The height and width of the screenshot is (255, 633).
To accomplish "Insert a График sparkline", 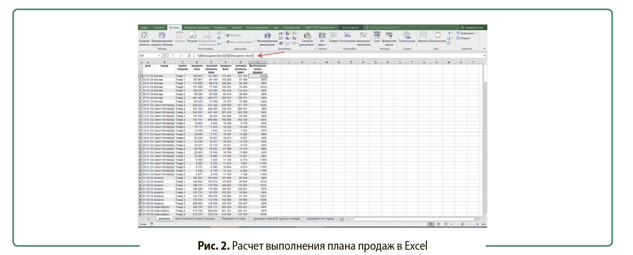I will pyautogui.click(x=334, y=37).
